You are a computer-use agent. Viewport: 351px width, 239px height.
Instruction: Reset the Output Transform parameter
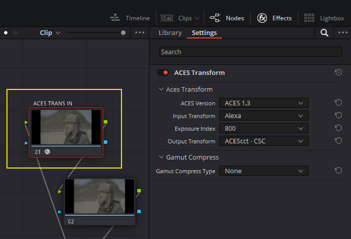[338, 141]
